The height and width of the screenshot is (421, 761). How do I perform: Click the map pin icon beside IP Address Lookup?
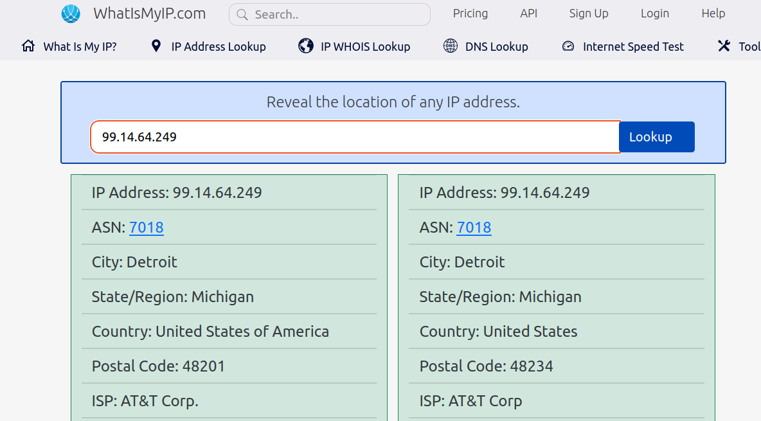click(x=156, y=46)
